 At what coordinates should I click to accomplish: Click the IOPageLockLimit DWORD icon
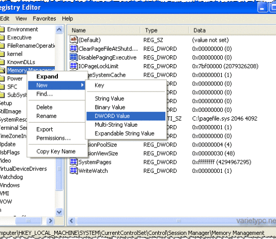73,66
